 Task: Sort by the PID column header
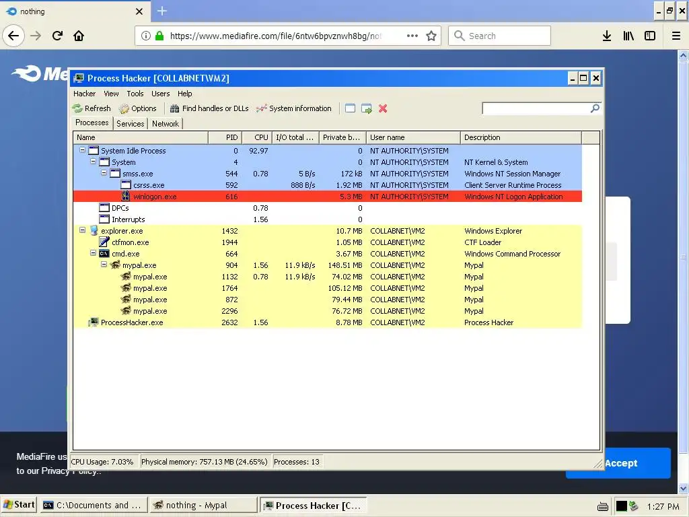225,137
